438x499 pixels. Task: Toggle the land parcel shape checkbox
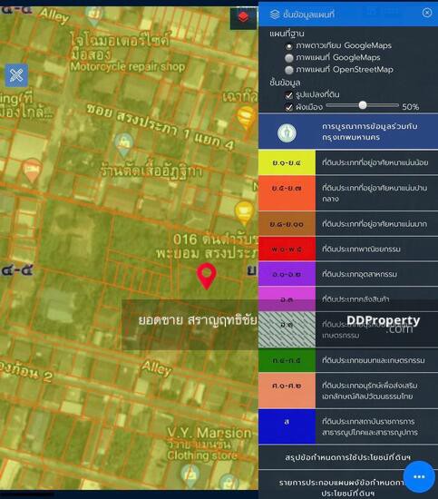(x=288, y=95)
